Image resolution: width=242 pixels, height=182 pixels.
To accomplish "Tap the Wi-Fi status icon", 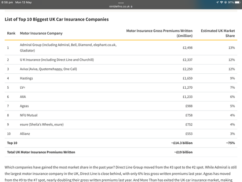I will [222, 2].
